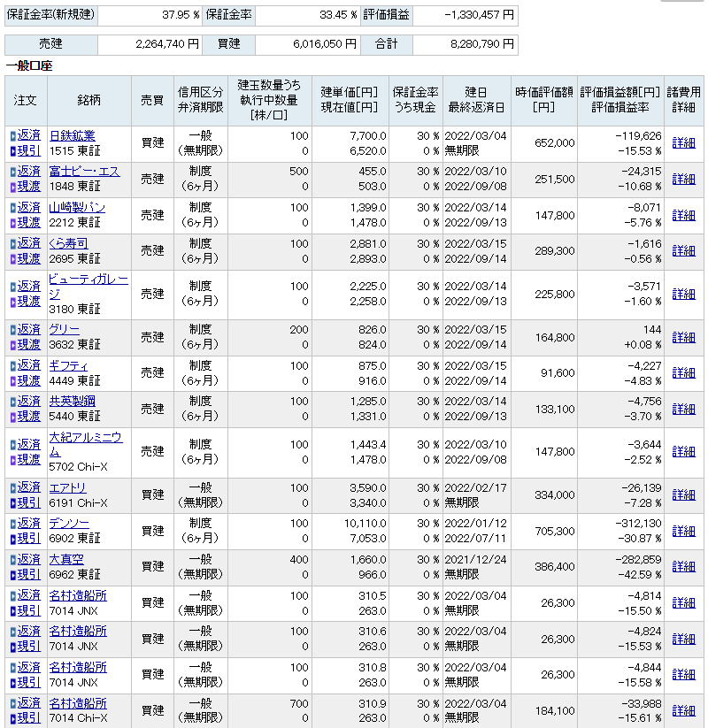
Task: Open the 日鉄鉱業 stock name link
Action: pos(73,135)
